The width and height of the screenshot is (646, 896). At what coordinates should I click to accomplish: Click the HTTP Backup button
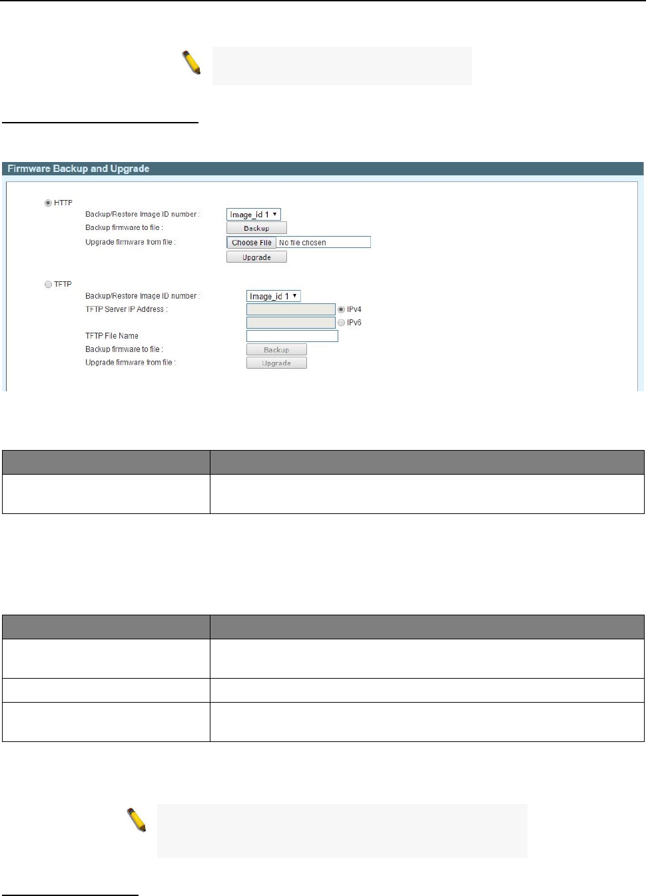(256, 228)
